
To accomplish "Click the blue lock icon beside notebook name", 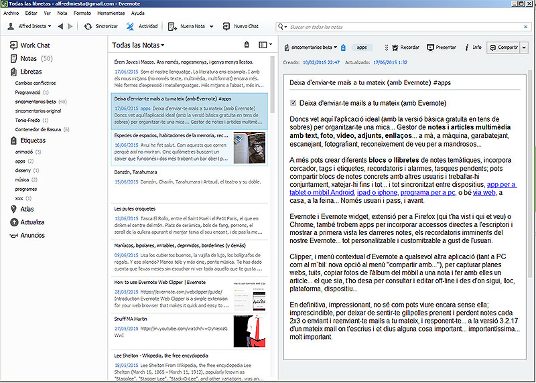I will tap(344, 48).
